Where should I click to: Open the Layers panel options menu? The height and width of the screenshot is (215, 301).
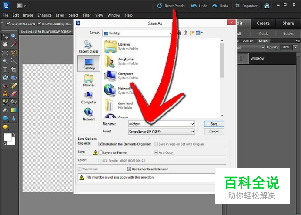(298, 41)
